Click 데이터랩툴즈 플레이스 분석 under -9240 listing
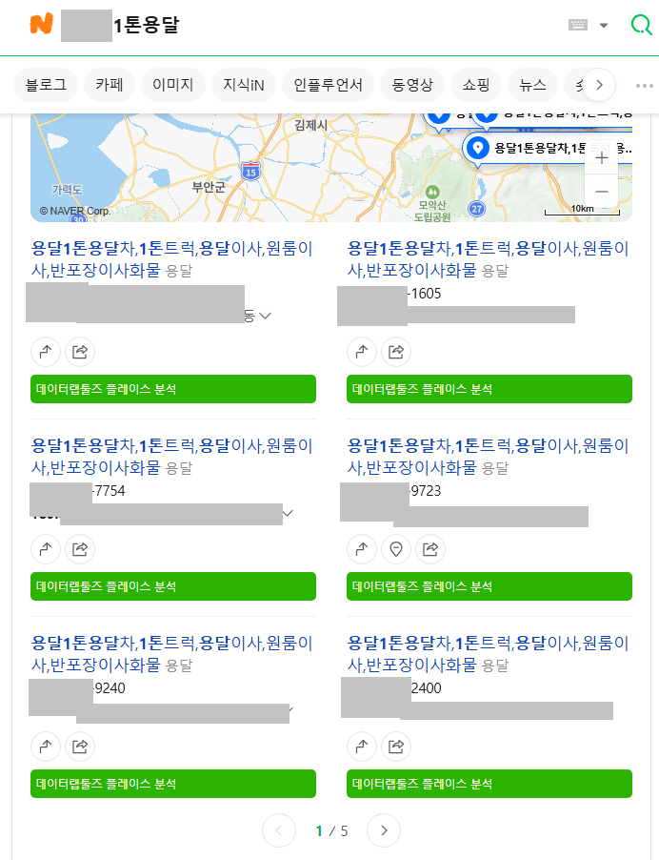 [173, 784]
